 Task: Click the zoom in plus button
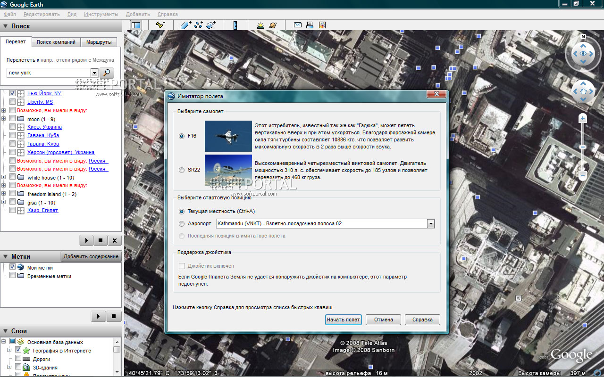583,119
